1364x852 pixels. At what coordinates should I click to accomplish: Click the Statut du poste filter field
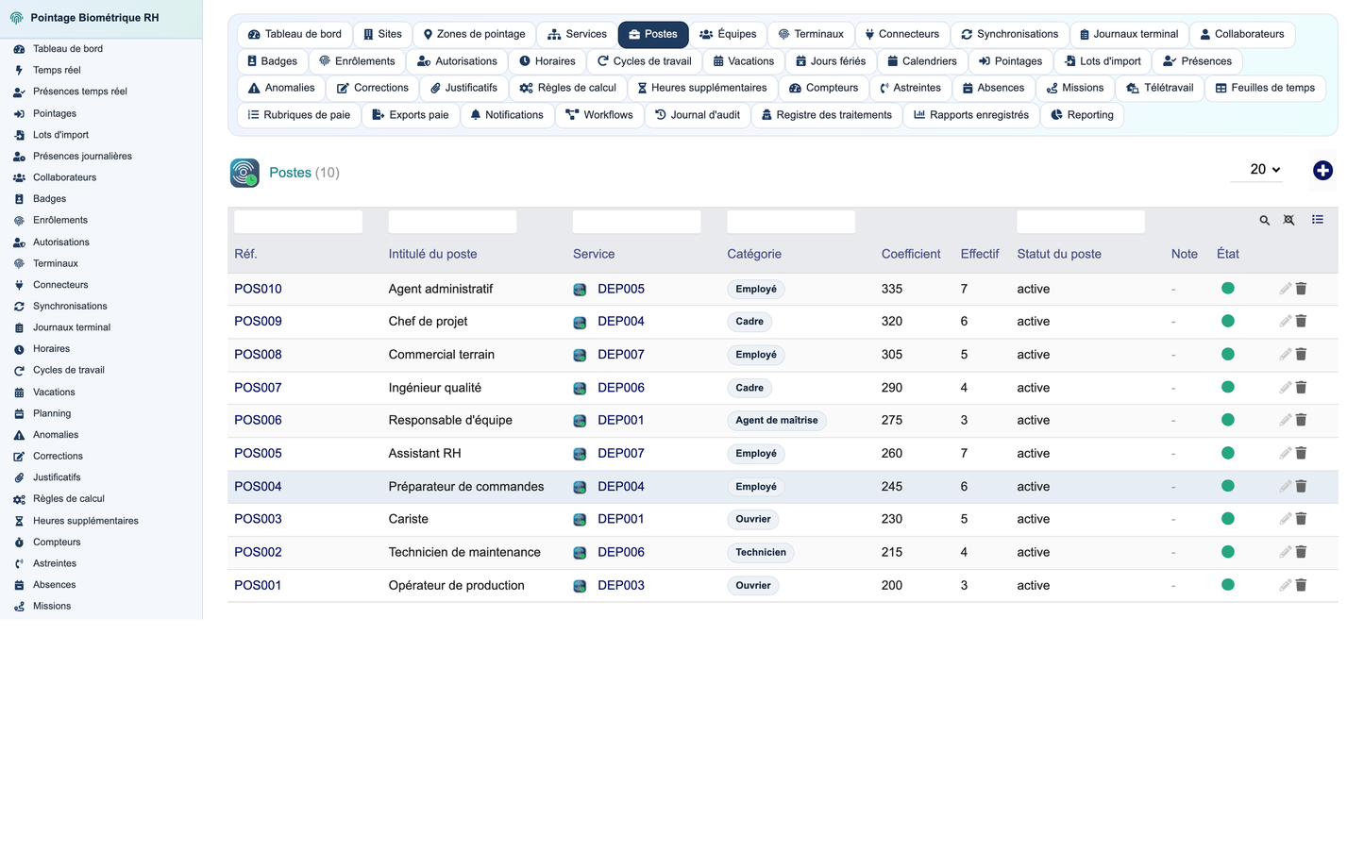click(x=1081, y=222)
